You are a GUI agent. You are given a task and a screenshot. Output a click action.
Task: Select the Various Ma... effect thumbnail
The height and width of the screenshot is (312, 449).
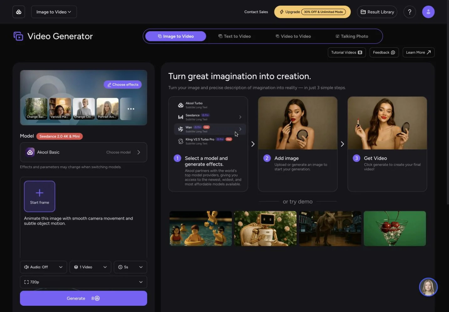(60, 109)
